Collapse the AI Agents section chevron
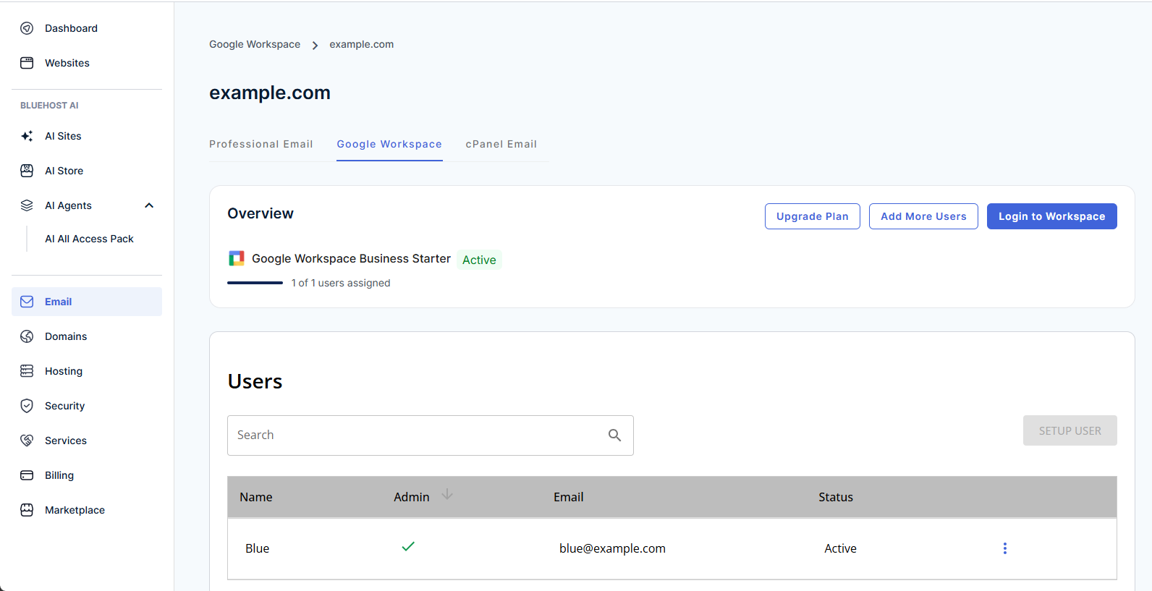The image size is (1152, 591). (x=149, y=205)
